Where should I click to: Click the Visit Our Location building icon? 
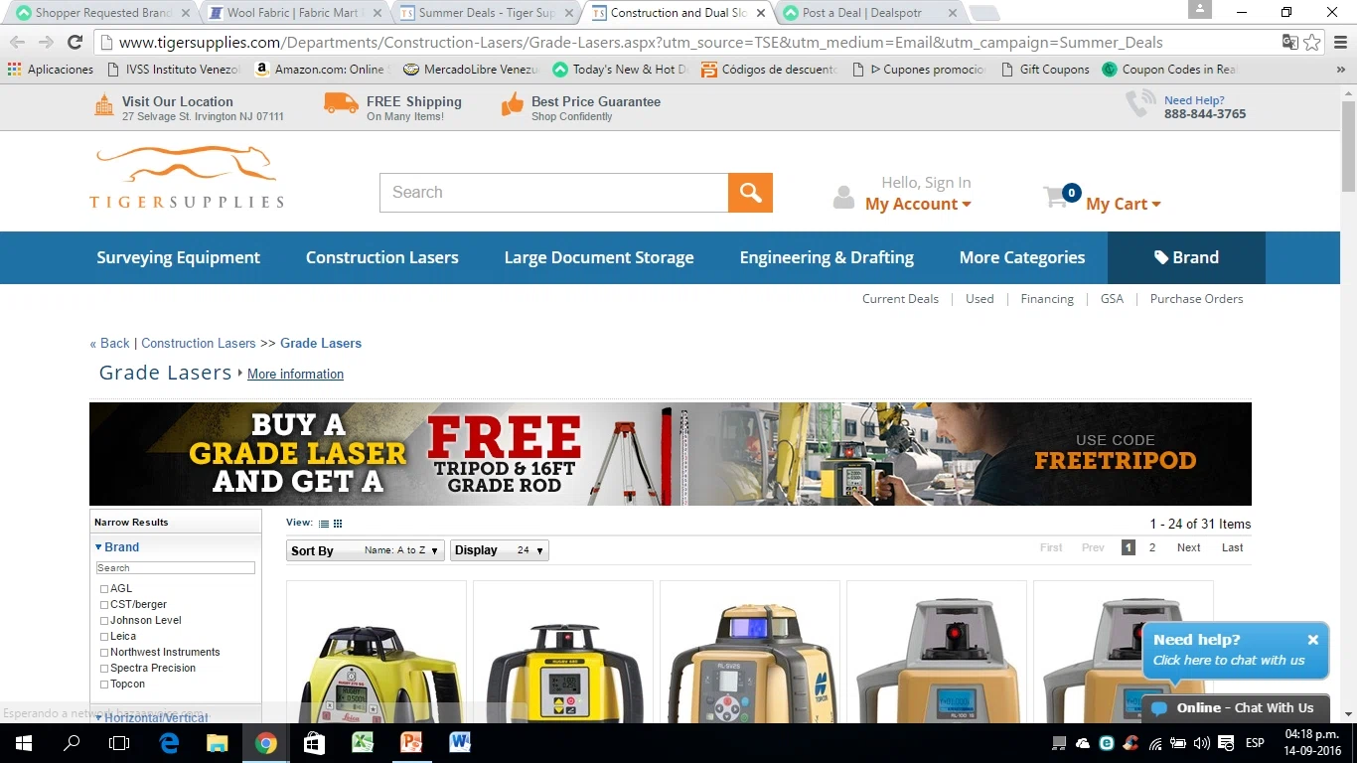tap(104, 104)
